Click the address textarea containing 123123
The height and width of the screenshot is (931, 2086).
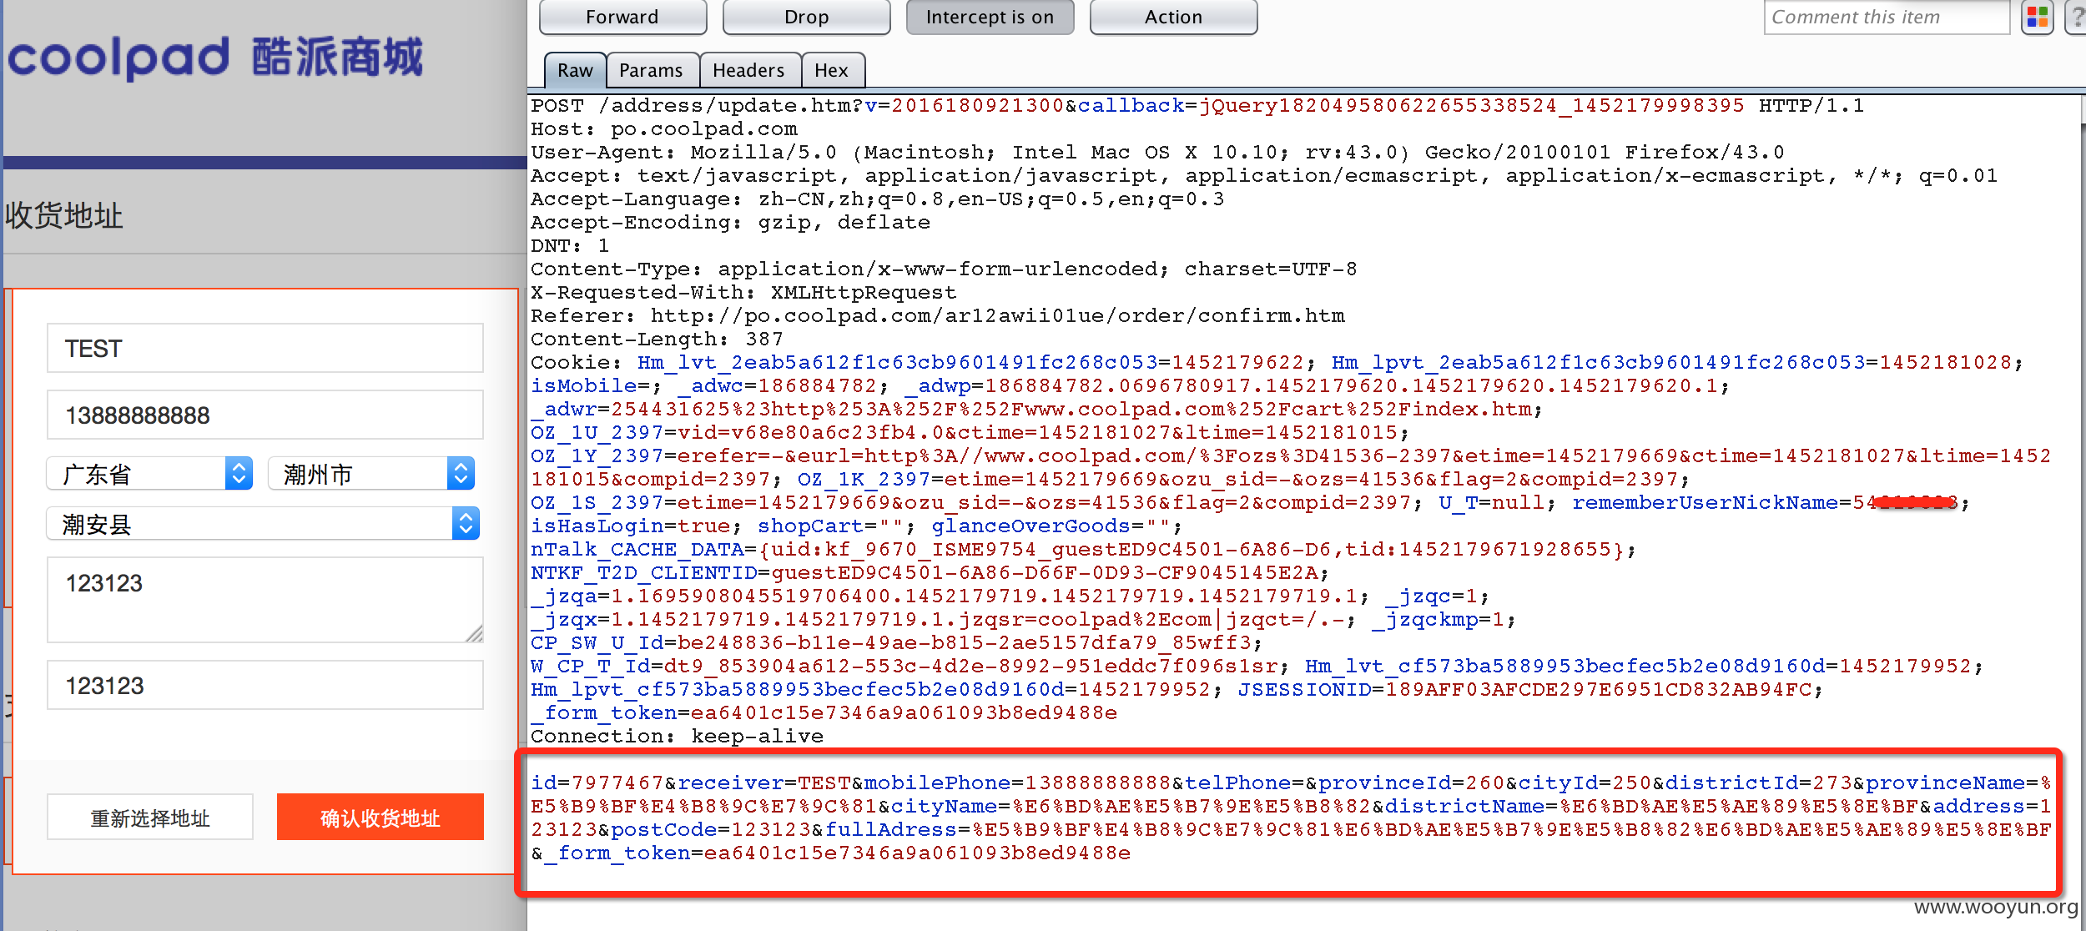pyautogui.click(x=265, y=600)
